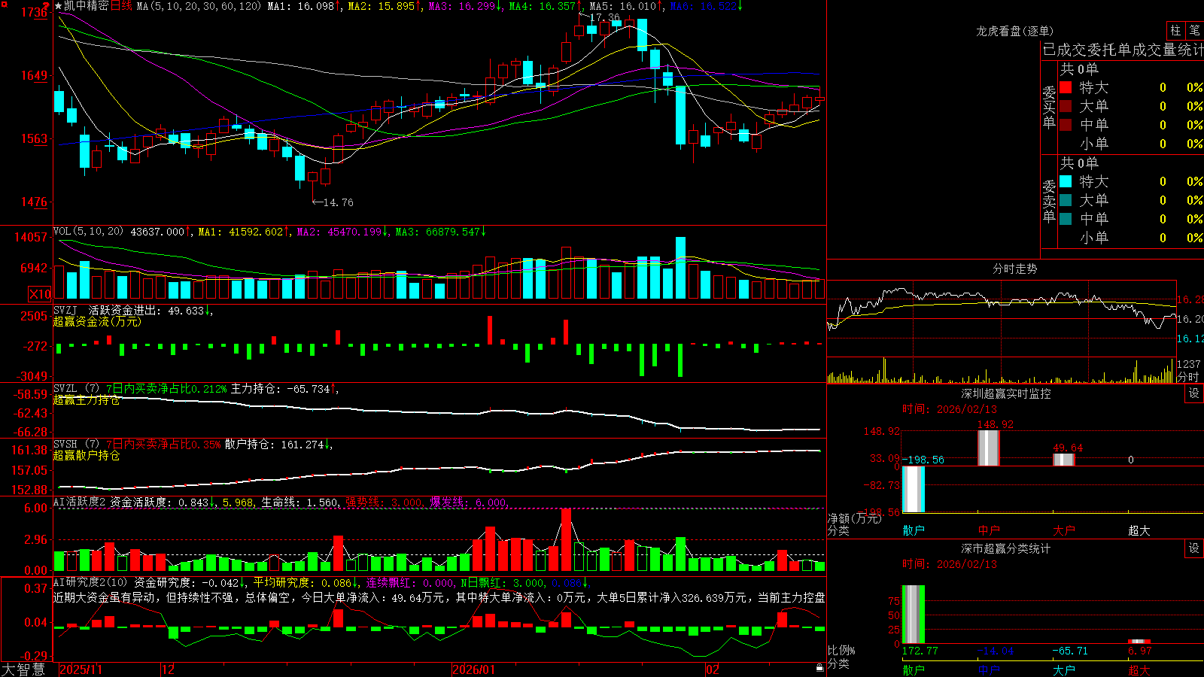
Task: Click the 委买单 小单 row
Action: point(1130,144)
